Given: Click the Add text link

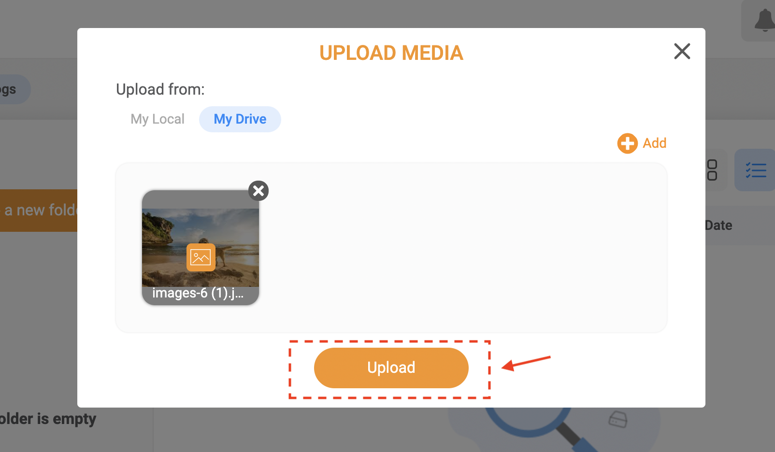Looking at the screenshot, I should click(x=655, y=143).
